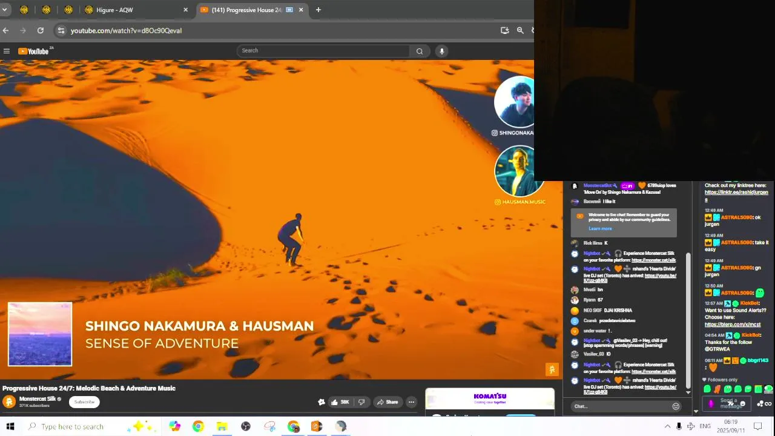Viewport: 775px width, 436px height.
Task: Show hidden system tray icons chevron
Action: [667, 426]
